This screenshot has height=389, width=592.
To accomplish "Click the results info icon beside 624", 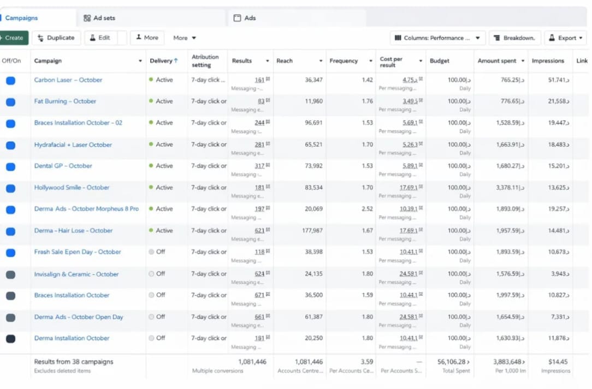I will (268, 273).
